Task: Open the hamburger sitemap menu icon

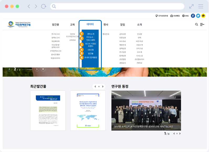Action: (202, 25)
